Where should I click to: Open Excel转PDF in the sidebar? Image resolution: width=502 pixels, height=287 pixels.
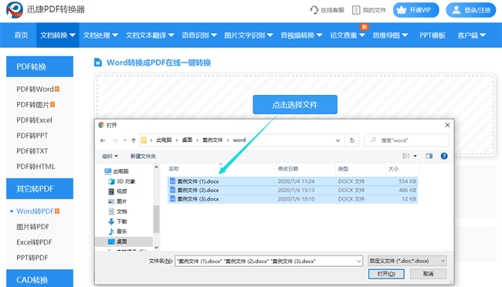34,242
